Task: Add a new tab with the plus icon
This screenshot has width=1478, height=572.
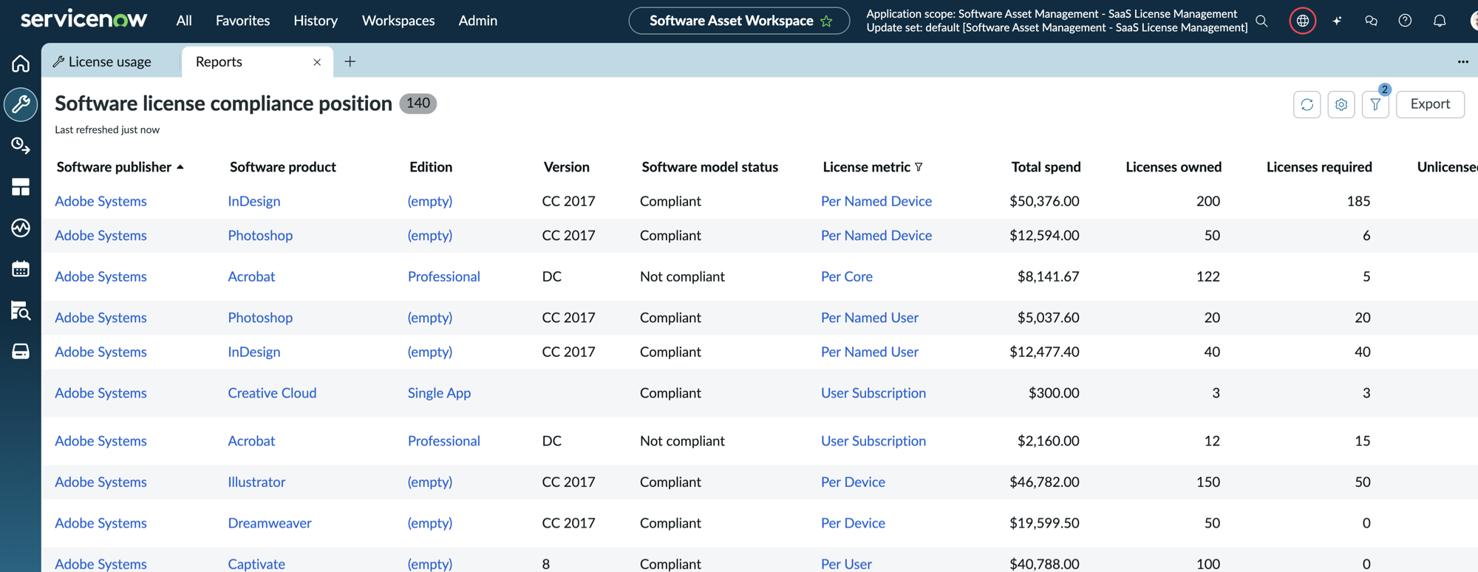Action: click(350, 62)
